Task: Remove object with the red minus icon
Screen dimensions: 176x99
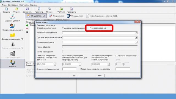Action: pos(27,29)
